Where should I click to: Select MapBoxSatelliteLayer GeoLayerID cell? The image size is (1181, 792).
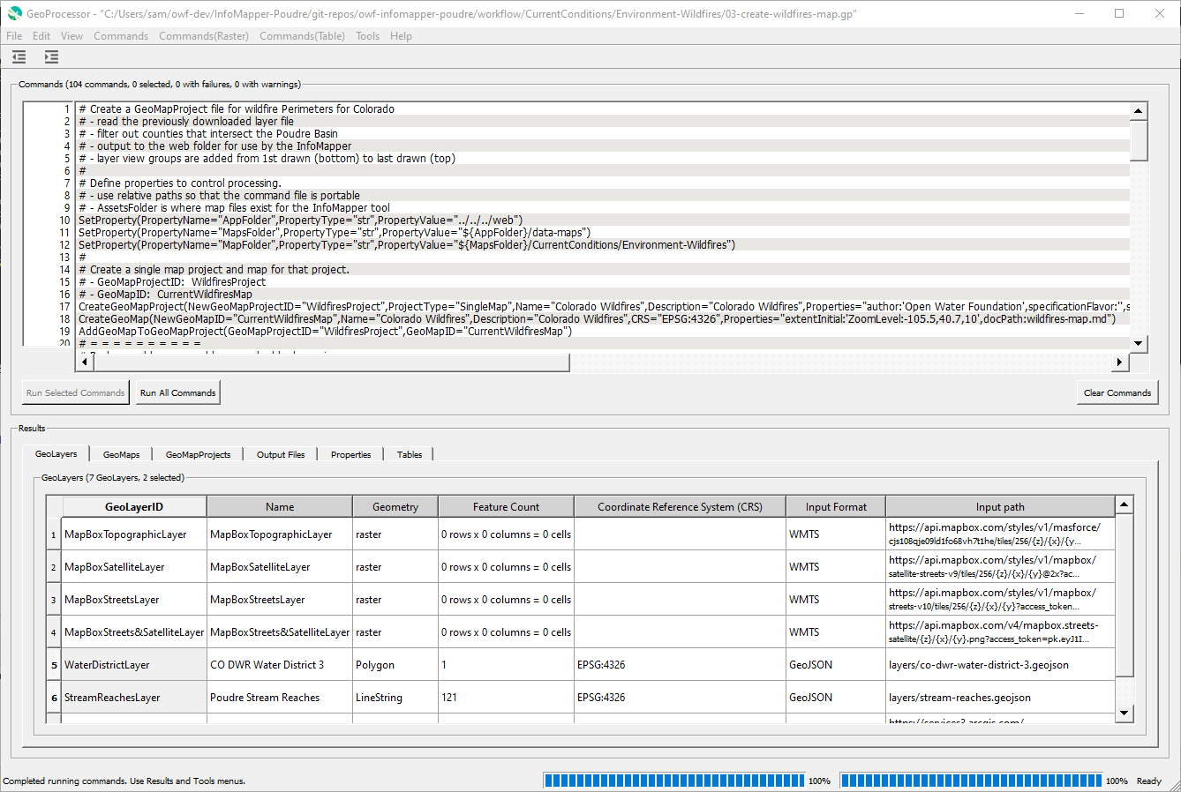134,566
